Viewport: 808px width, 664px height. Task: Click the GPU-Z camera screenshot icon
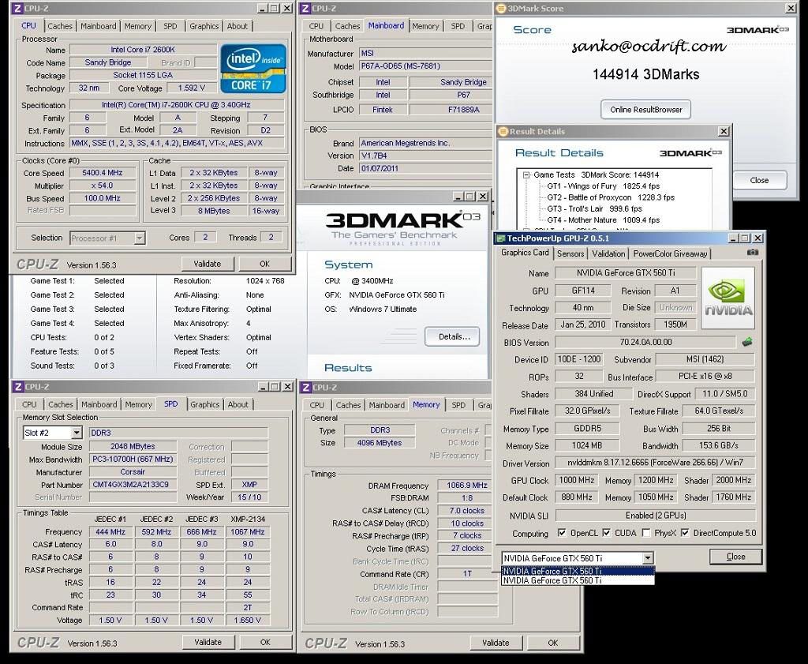click(x=753, y=253)
